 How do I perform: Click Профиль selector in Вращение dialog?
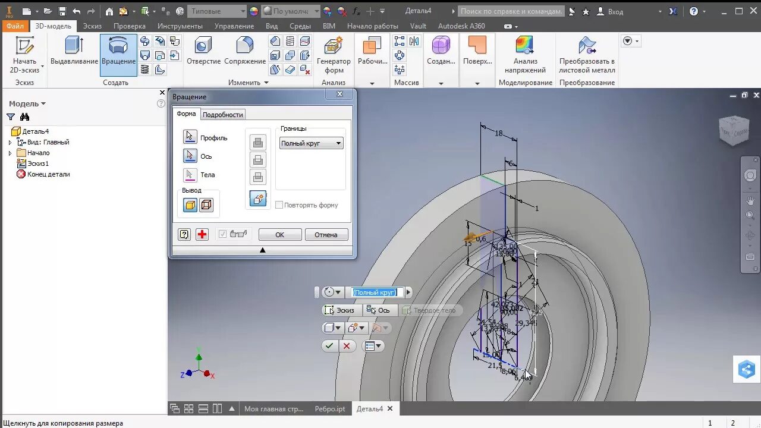190,137
